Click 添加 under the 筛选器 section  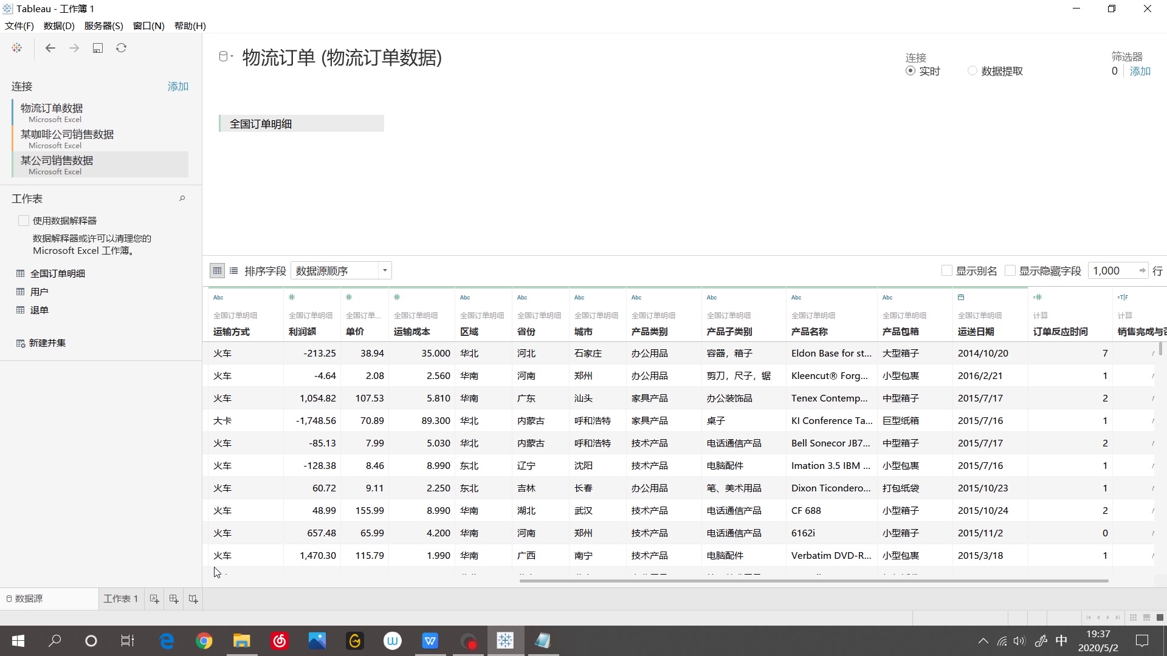click(1140, 70)
